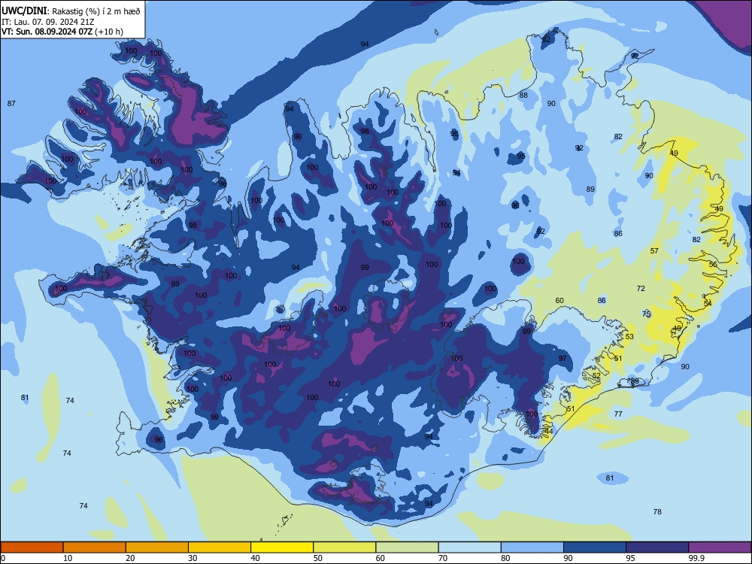Click the legend scale label 50
This screenshot has width=752, height=564.
click(318, 558)
